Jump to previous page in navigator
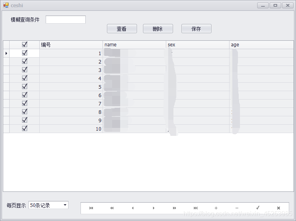The width and height of the screenshot is (296, 221). [x=112, y=208]
